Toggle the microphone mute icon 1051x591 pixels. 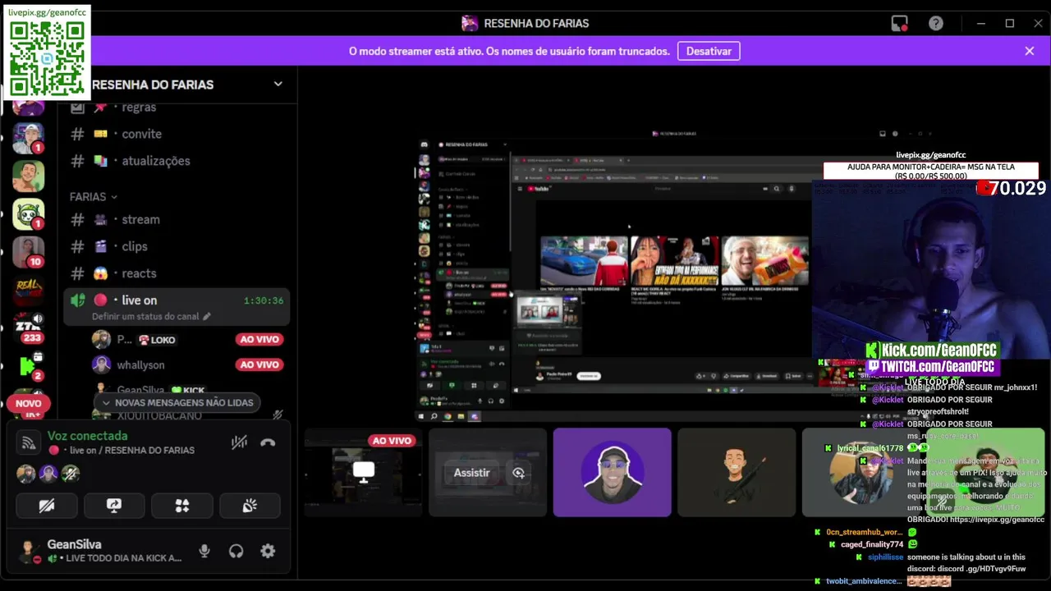204,551
